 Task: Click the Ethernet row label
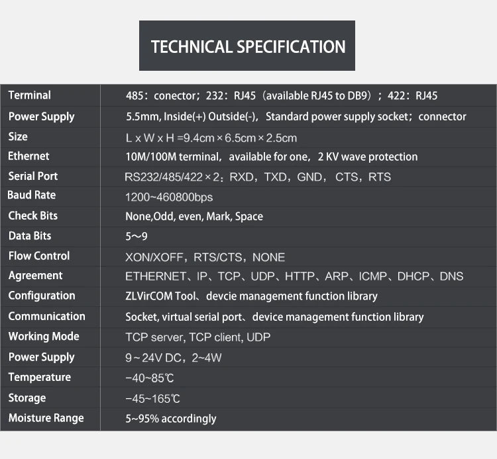[28, 156]
